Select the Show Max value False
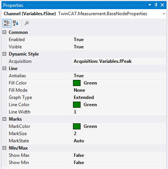Image resolution: width=168 pixels, height=169 pixels. tap(79, 155)
